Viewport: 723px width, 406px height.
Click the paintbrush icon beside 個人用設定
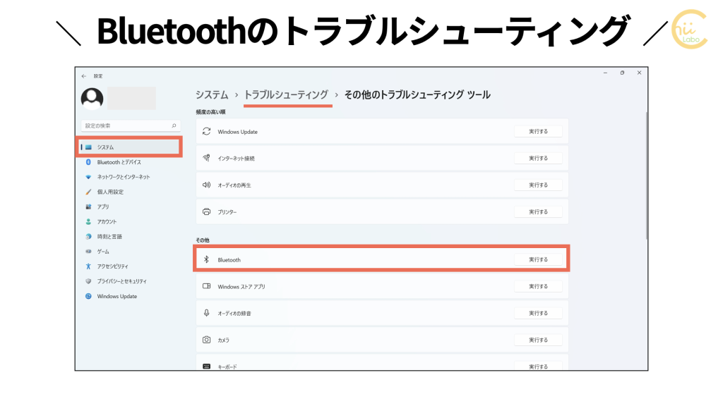pos(88,192)
